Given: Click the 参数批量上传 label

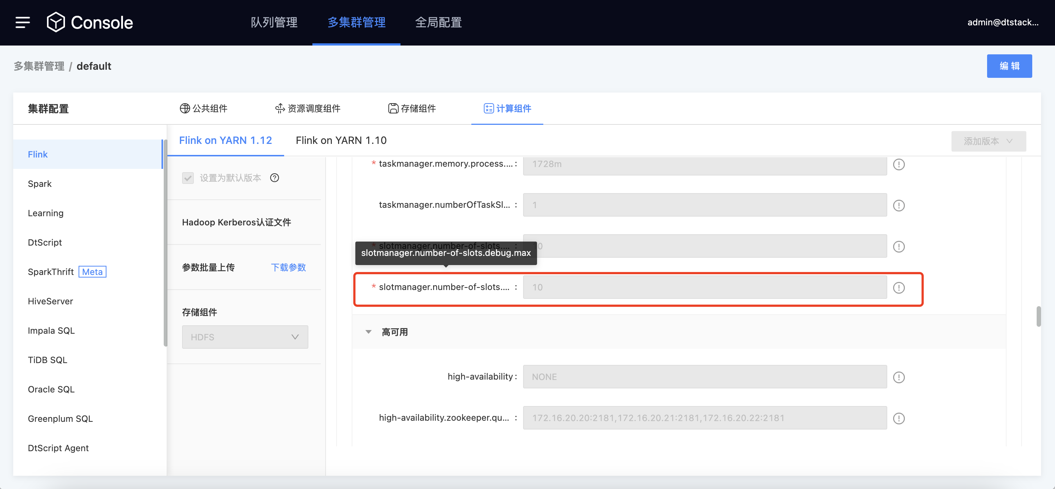Looking at the screenshot, I should pos(208,267).
